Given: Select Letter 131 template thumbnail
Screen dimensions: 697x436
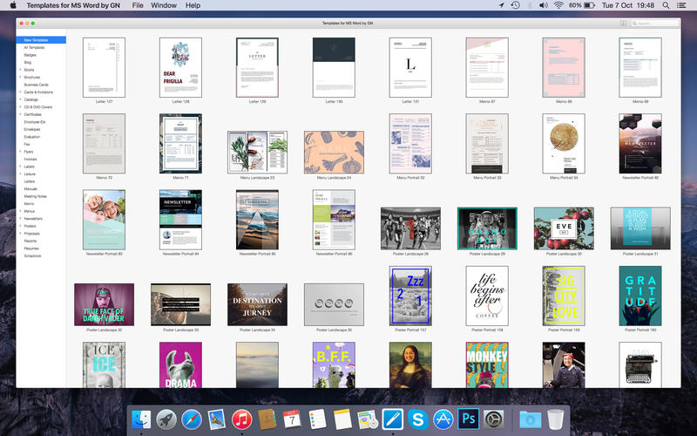Looking at the screenshot, I should 410,68.
